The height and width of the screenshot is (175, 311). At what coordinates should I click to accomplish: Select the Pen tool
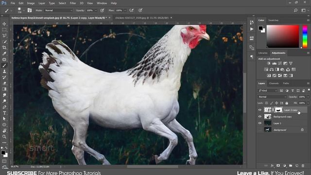(4, 107)
